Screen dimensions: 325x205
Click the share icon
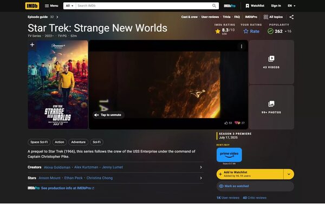(291, 17)
